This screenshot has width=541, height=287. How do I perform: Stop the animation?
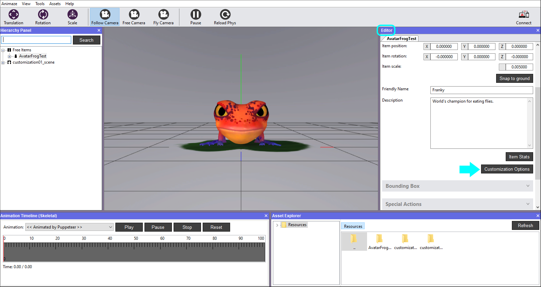tap(187, 227)
